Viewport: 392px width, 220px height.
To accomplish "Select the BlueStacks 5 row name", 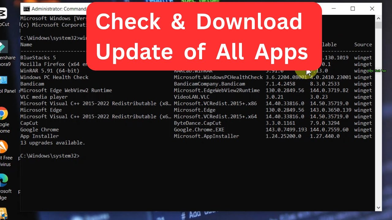I will tap(38, 58).
